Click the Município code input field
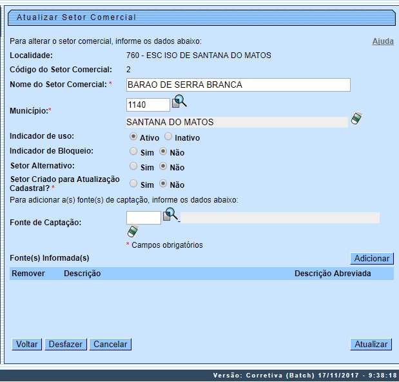 click(148, 105)
